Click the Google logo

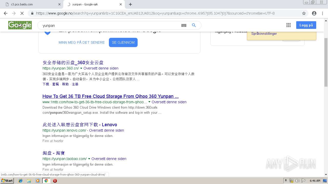pyautogui.click(x=20, y=25)
